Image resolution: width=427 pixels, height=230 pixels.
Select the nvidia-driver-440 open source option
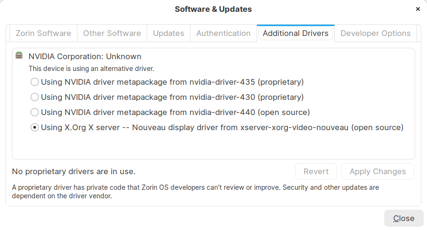click(x=35, y=112)
